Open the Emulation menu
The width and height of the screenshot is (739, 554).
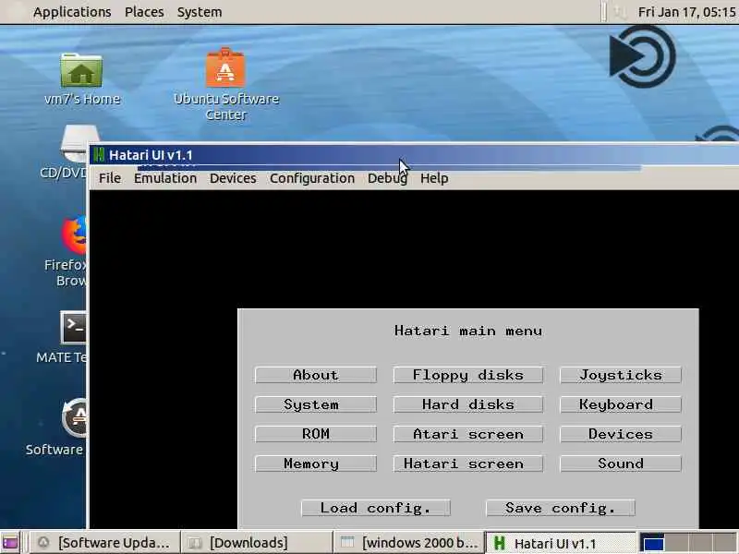[165, 178]
